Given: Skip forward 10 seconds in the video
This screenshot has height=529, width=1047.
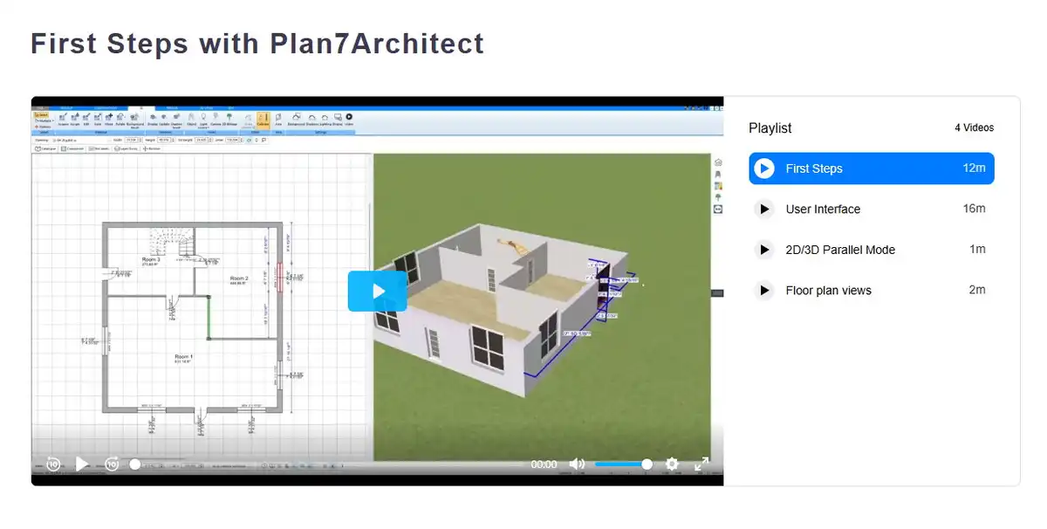Looking at the screenshot, I should pyautogui.click(x=112, y=464).
